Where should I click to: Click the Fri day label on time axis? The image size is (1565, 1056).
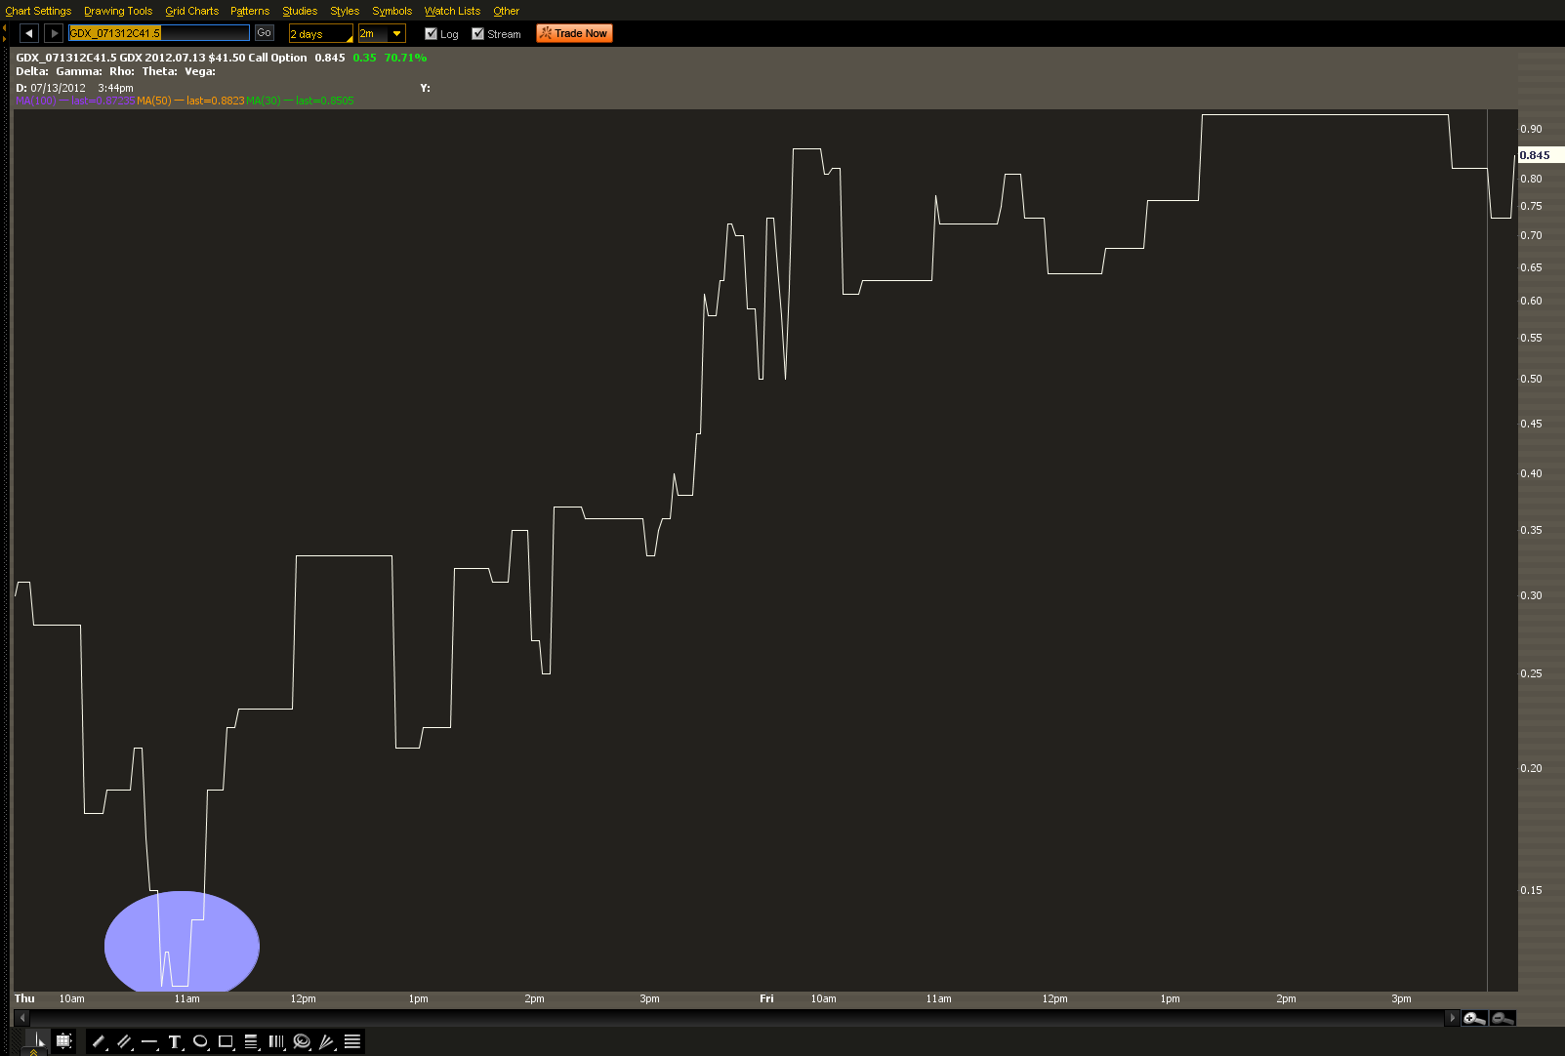[766, 998]
